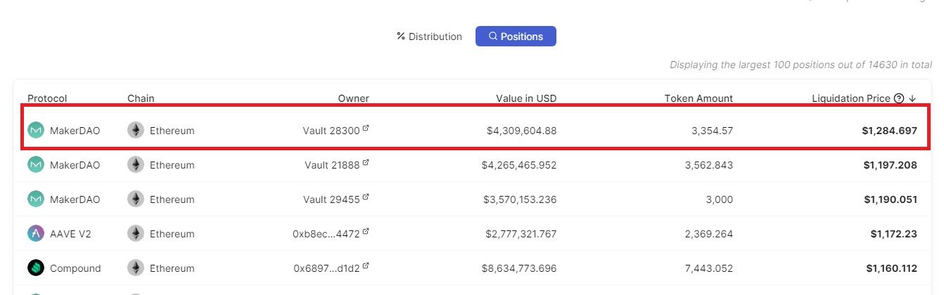Click Ethereum label in Compound row
Viewport: 944px width, 295px height.
[172, 268]
